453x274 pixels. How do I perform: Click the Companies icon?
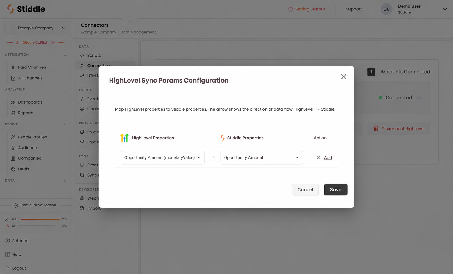tap(13, 159)
